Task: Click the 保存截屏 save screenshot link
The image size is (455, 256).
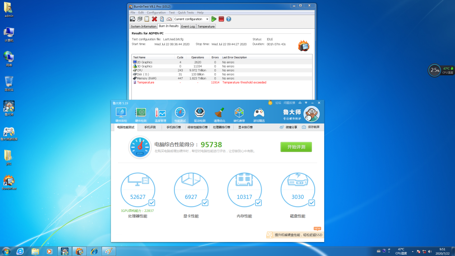Action: pyautogui.click(x=311, y=127)
